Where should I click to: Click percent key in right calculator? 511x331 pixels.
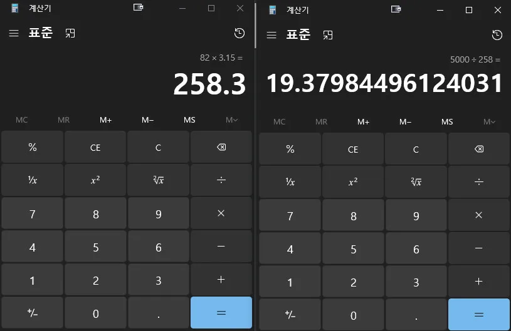[290, 150]
